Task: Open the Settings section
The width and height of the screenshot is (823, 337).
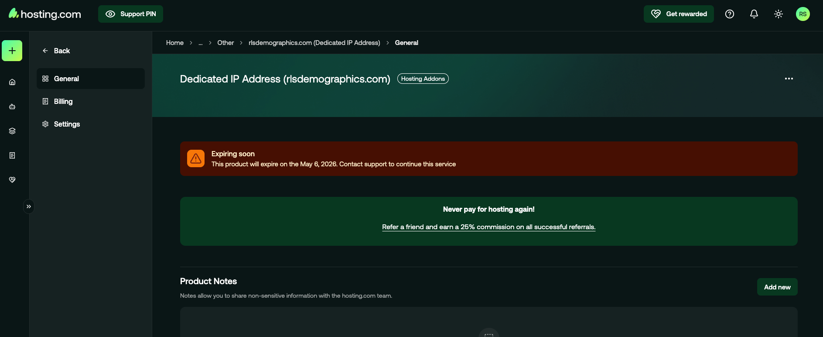Action: [67, 124]
